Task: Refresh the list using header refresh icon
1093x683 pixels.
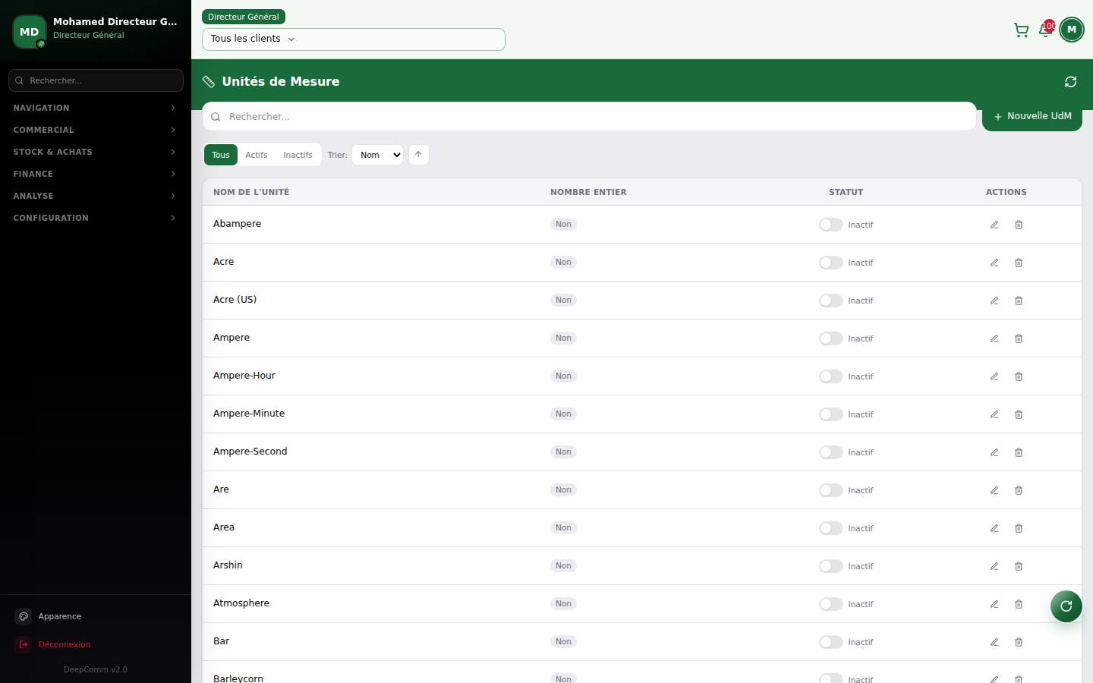Action: [x=1070, y=82]
